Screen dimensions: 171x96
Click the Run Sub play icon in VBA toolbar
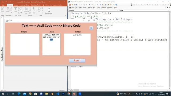[x=95, y=5]
